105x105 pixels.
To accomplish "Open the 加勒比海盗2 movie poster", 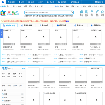I will point(81,76).
